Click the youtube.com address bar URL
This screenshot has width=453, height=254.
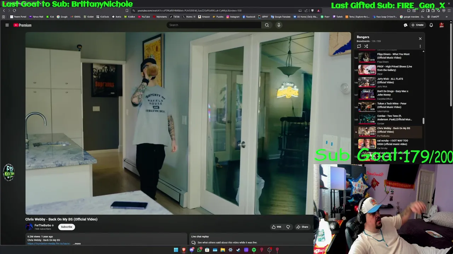[x=189, y=11]
